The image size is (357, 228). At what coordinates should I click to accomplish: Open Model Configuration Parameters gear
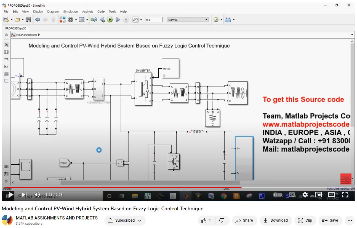pyautogui.click(x=71, y=20)
